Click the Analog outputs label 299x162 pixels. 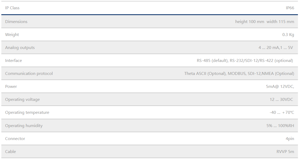tap(20, 48)
